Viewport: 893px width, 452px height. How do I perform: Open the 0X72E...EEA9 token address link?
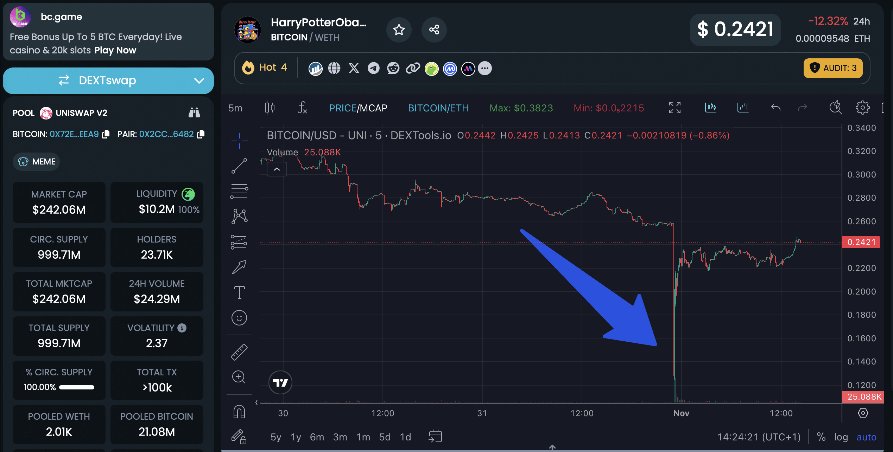point(74,134)
